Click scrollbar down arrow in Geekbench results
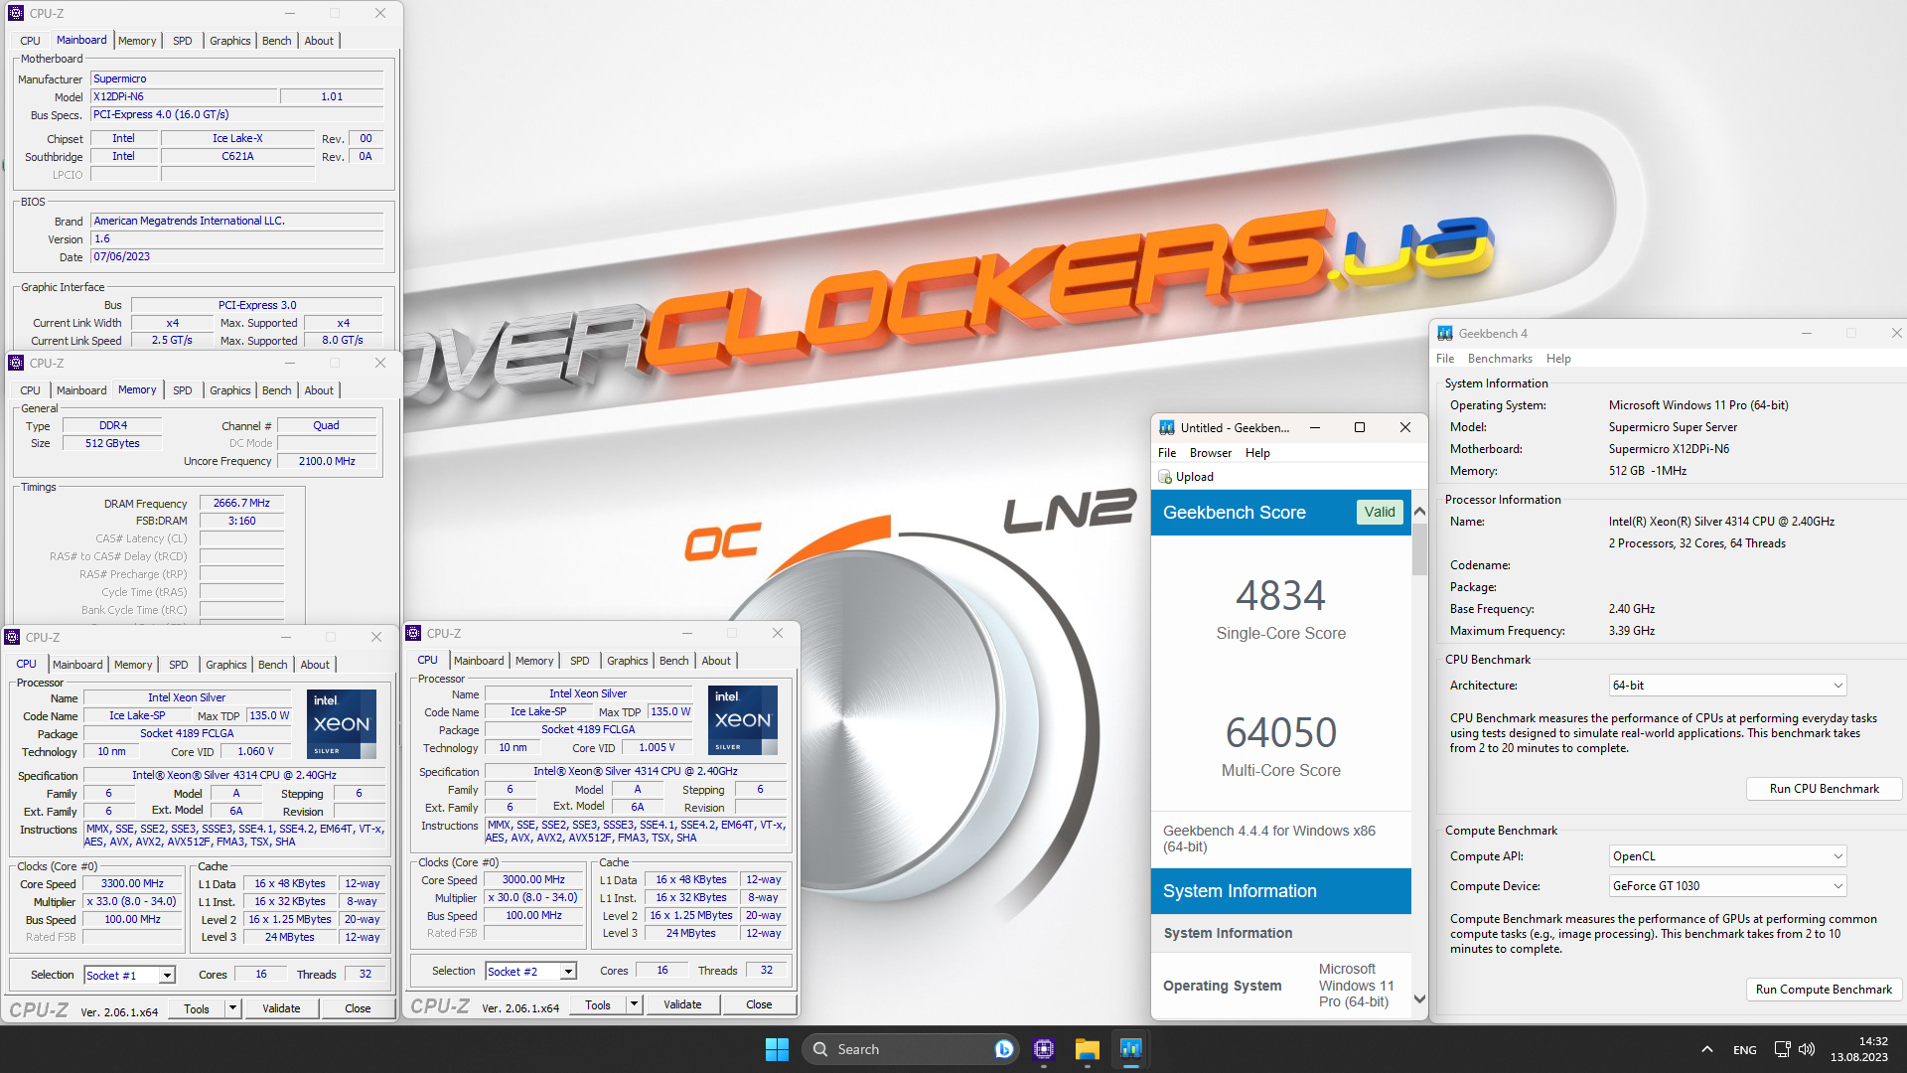The image size is (1907, 1073). (x=1419, y=999)
